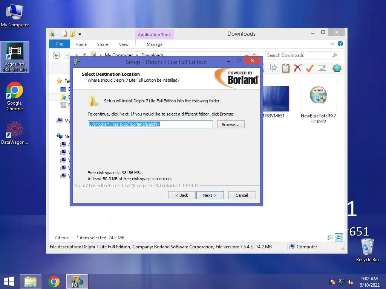Go up one folder level arrow

[x=85, y=55]
